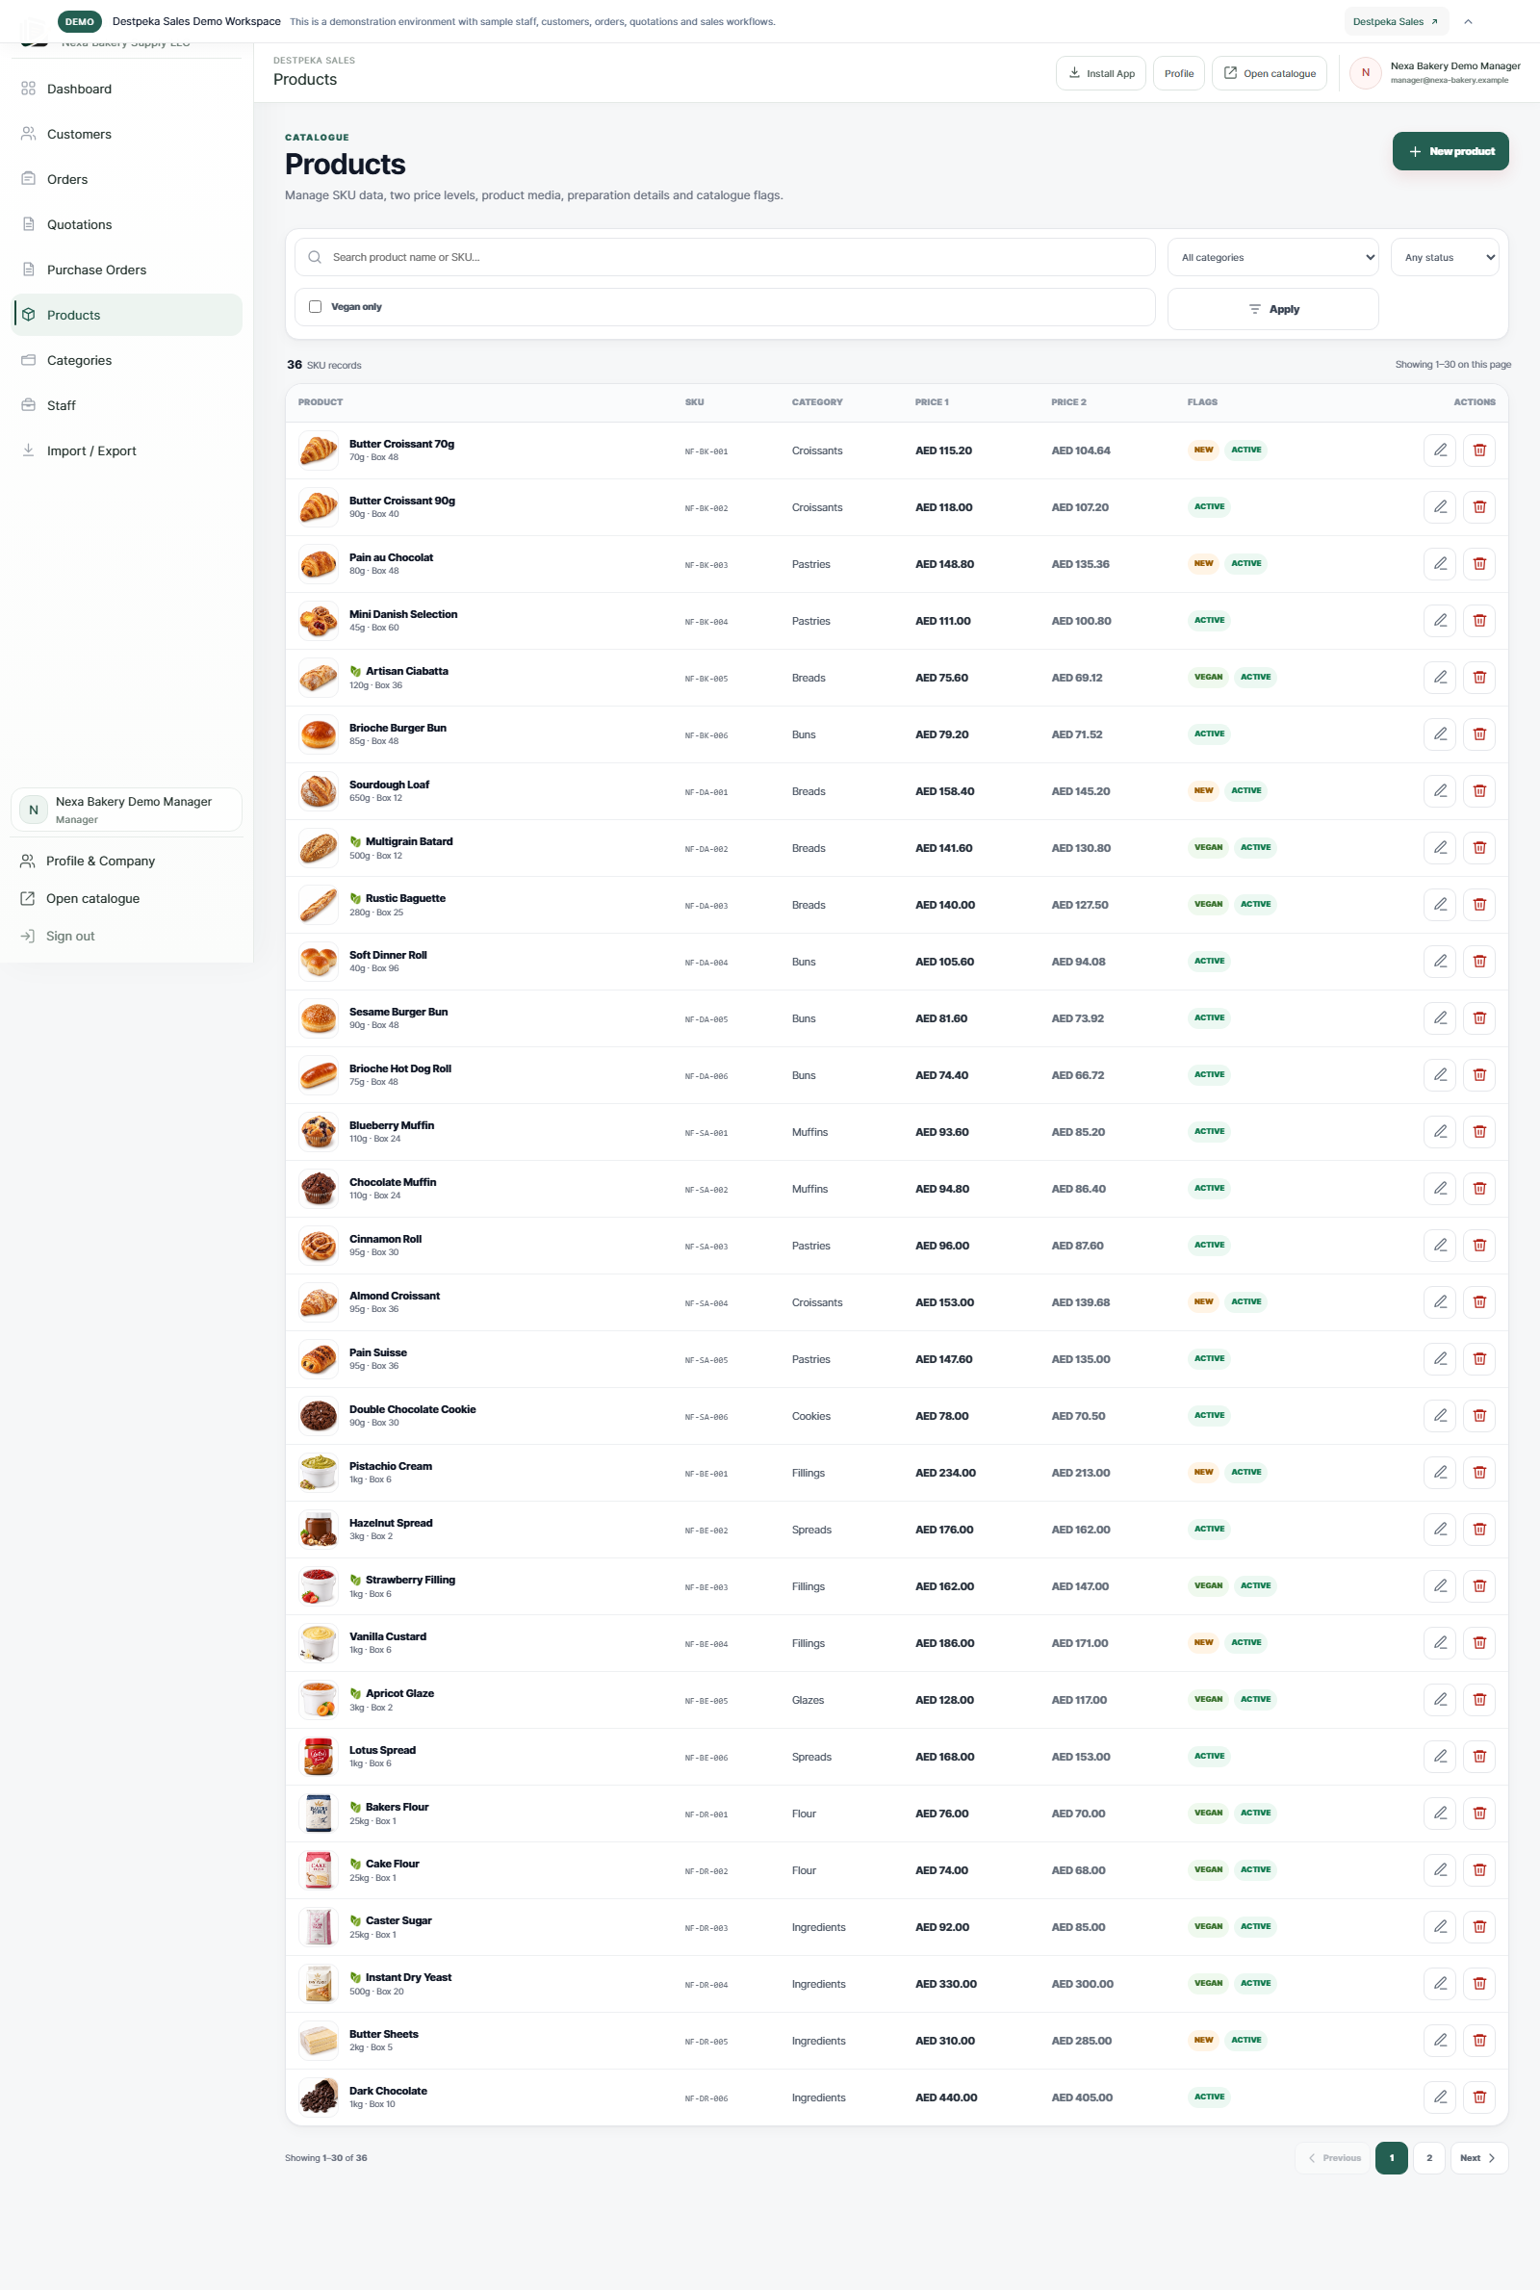Delete Butter Croissant 90g via trash icon
1540x2290 pixels.
1478,506
